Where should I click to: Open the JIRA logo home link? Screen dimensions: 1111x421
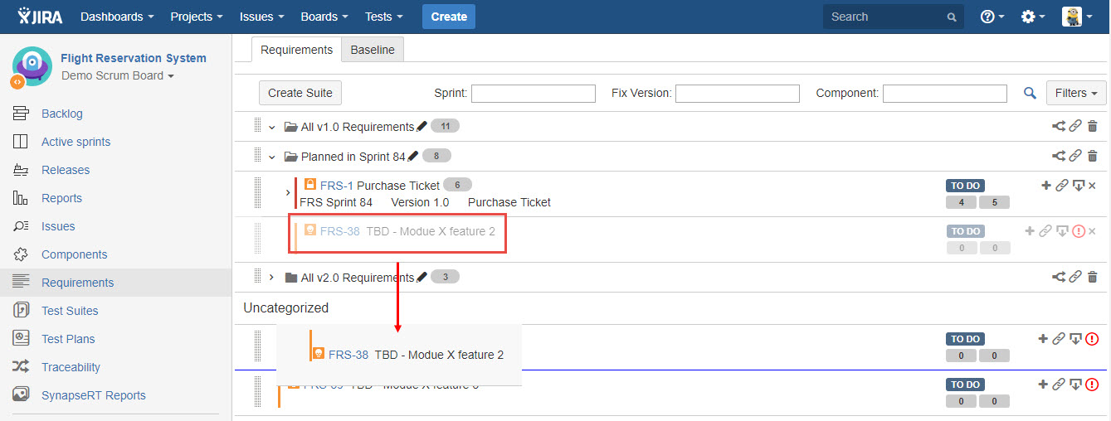click(x=41, y=17)
